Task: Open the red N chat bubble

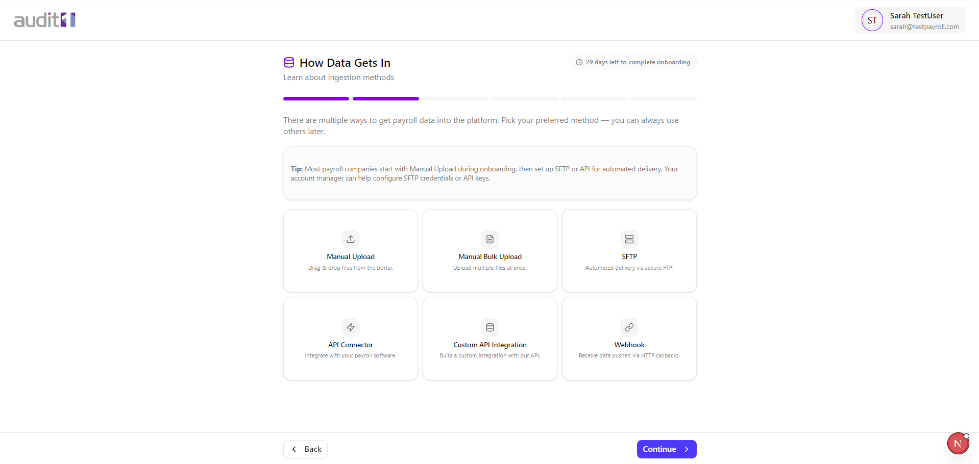Action: click(x=958, y=444)
